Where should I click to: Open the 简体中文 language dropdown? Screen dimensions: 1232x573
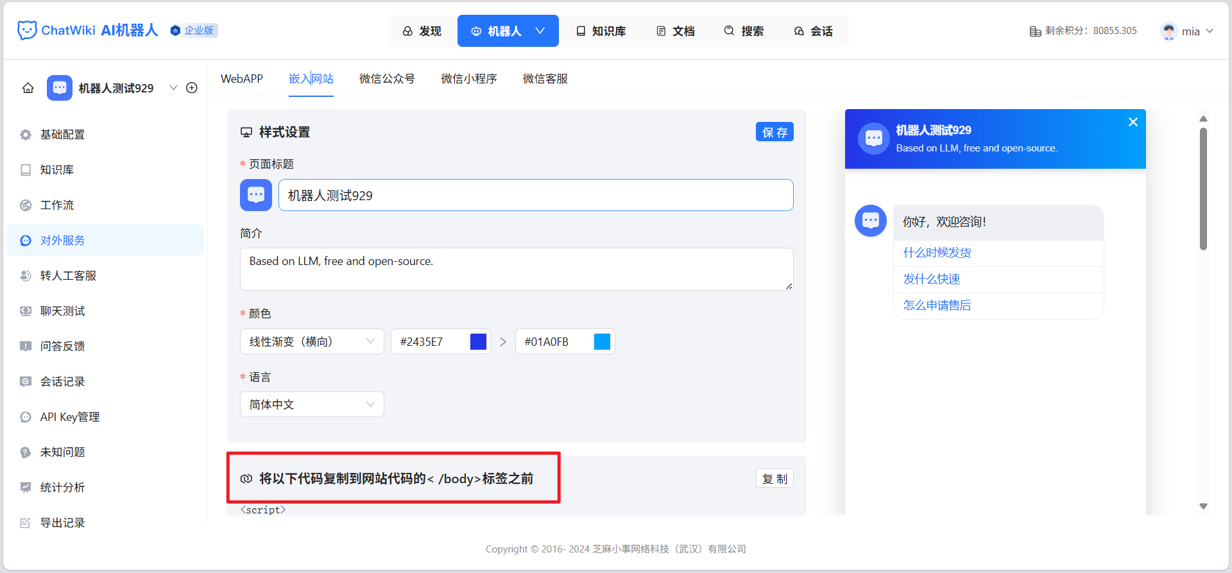(x=312, y=404)
